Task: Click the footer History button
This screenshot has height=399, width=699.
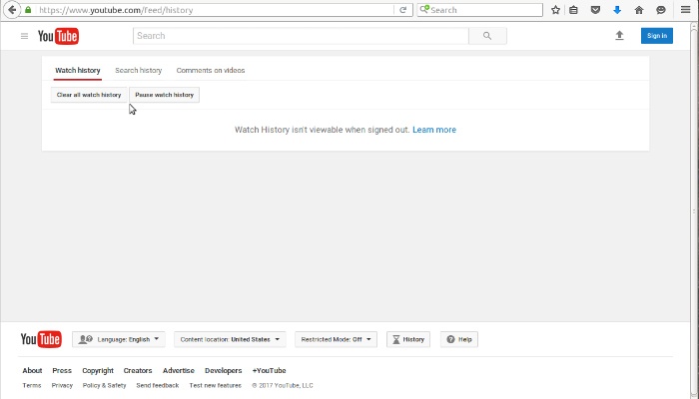Action: tap(408, 339)
